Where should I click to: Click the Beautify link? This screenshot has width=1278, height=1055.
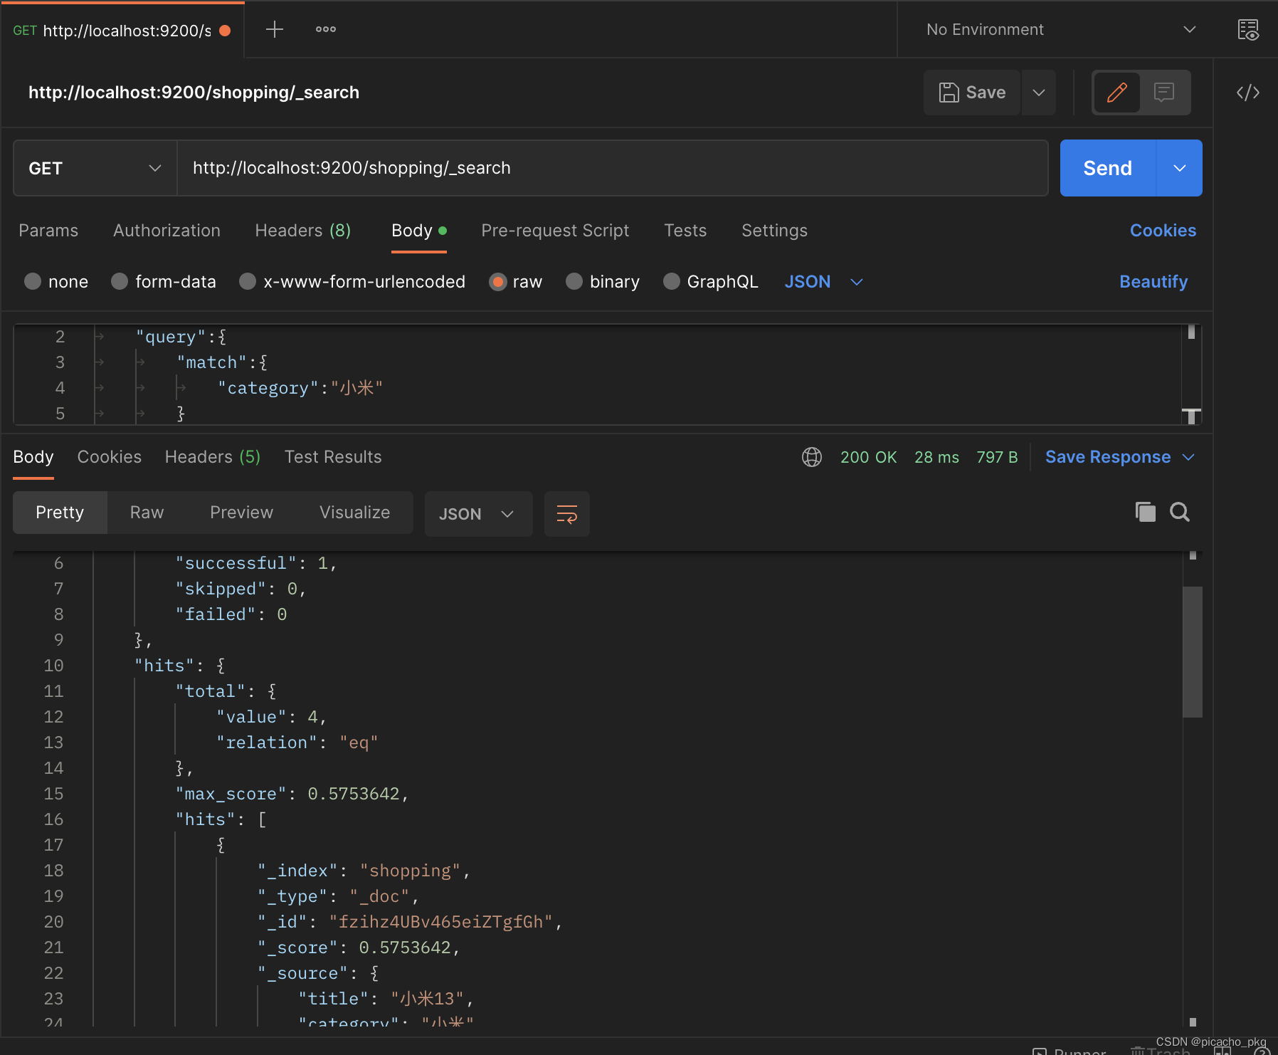click(1153, 282)
